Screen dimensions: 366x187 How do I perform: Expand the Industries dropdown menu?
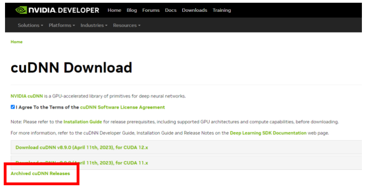[94, 25]
